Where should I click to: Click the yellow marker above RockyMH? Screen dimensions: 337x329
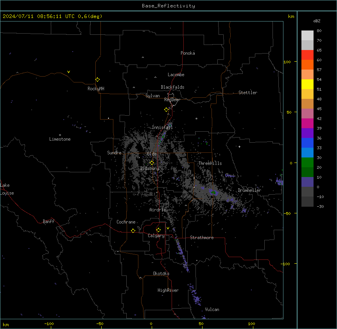(97, 80)
